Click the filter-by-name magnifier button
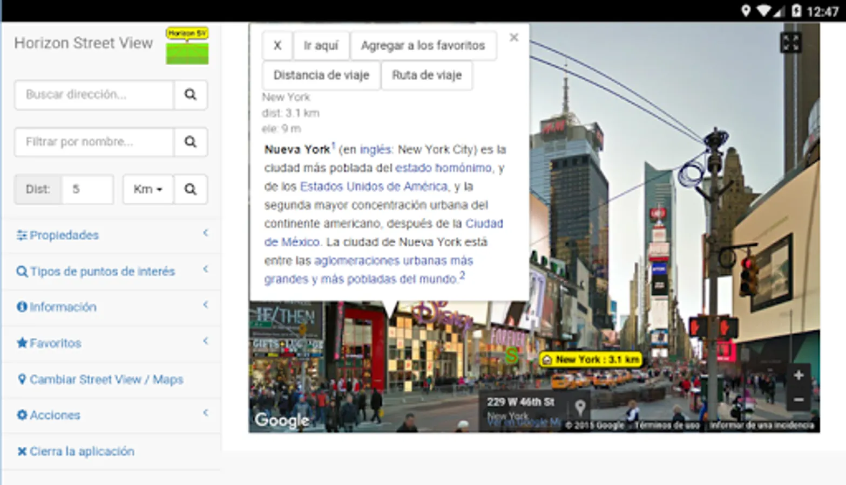 (191, 142)
